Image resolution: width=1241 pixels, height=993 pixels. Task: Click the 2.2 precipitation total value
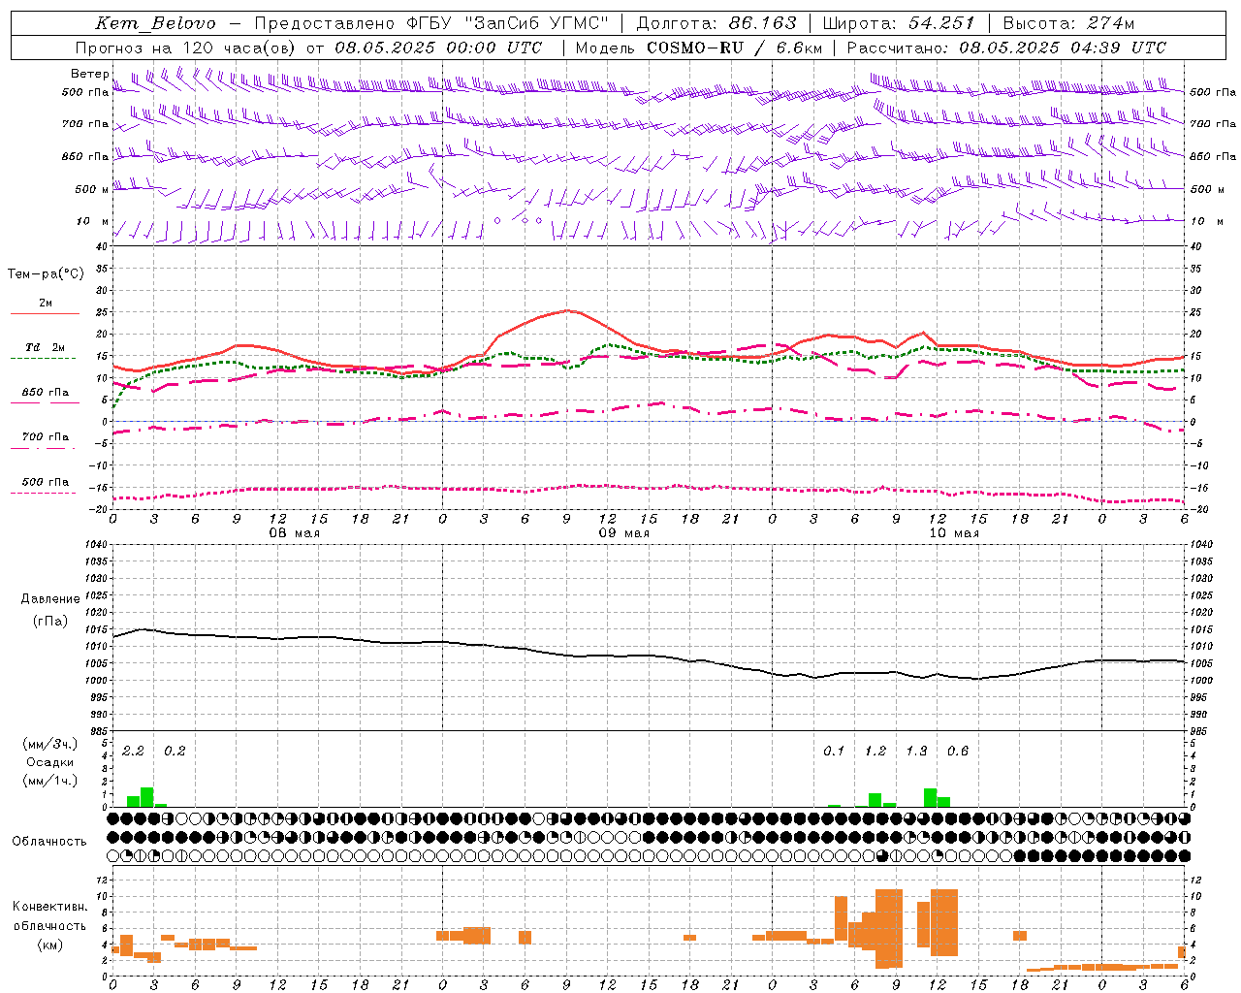pos(134,752)
